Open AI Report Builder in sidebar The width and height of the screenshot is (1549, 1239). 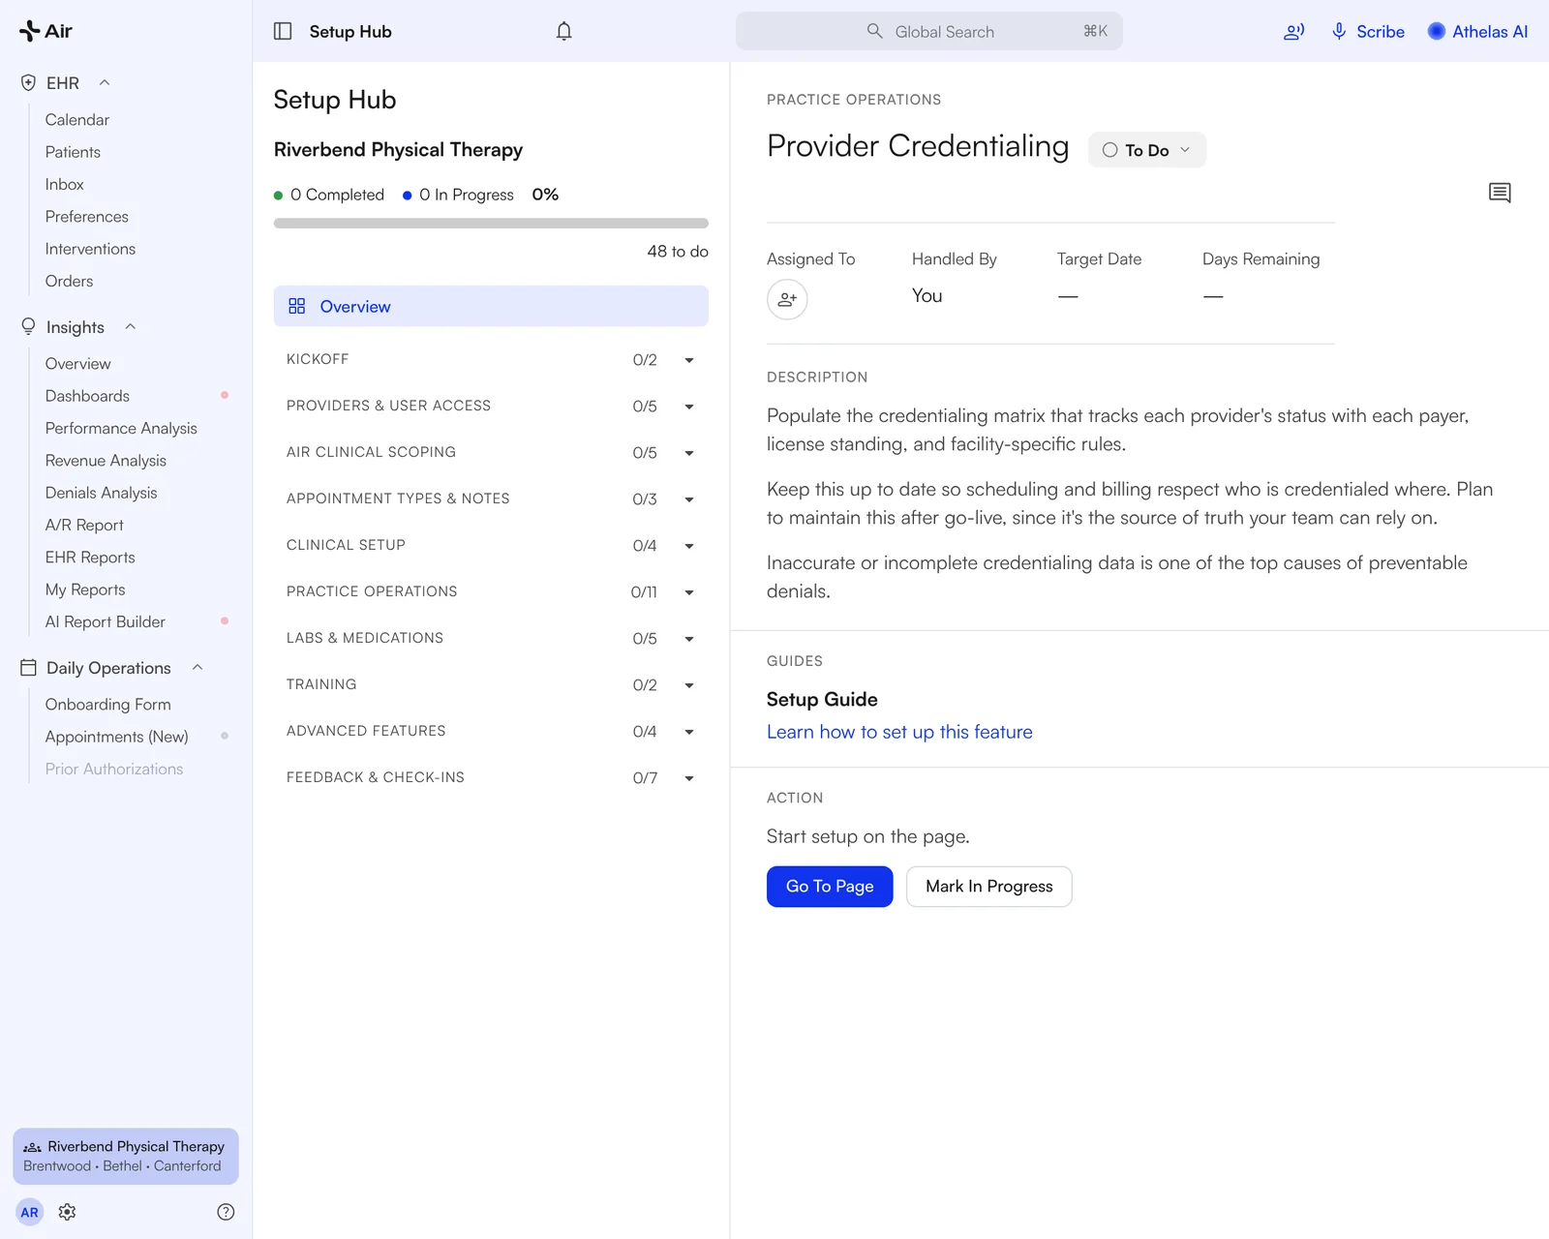106,621
